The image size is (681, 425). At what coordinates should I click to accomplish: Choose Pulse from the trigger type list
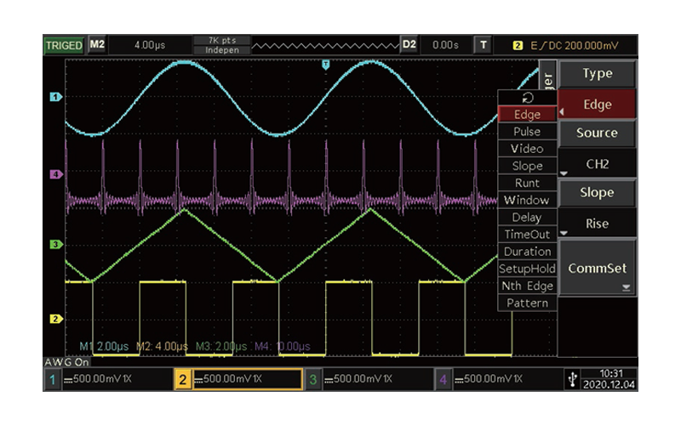(527, 132)
